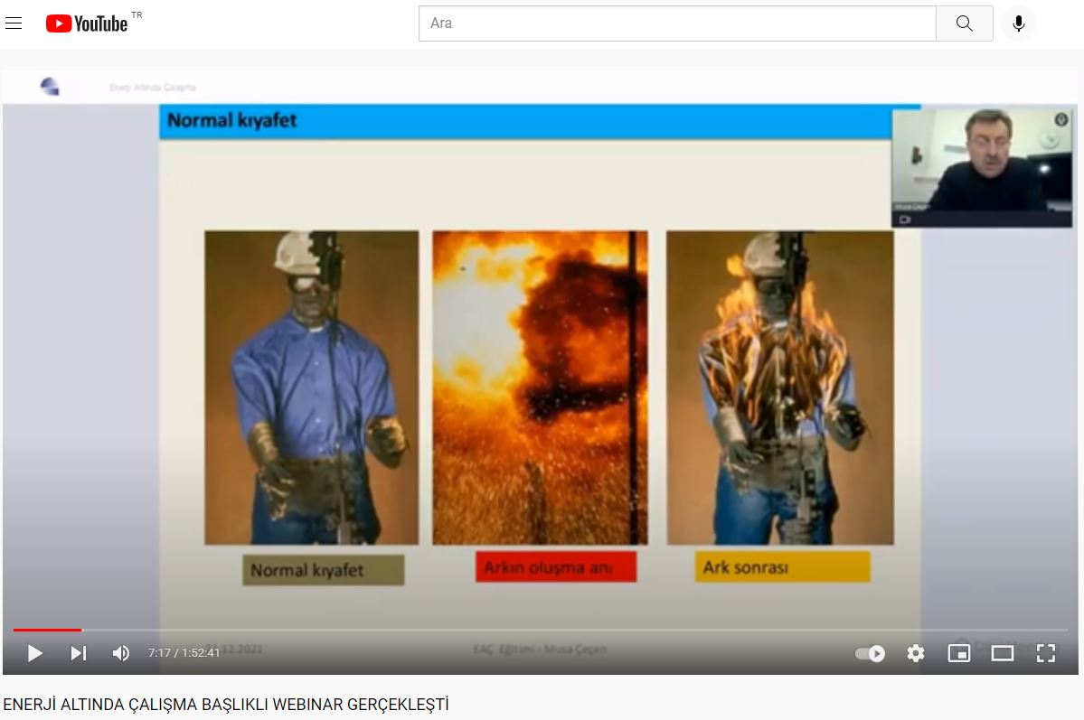The image size is (1084, 720).
Task: Click the Ark sonrası burning mannequin photo
Action: [x=780, y=388]
